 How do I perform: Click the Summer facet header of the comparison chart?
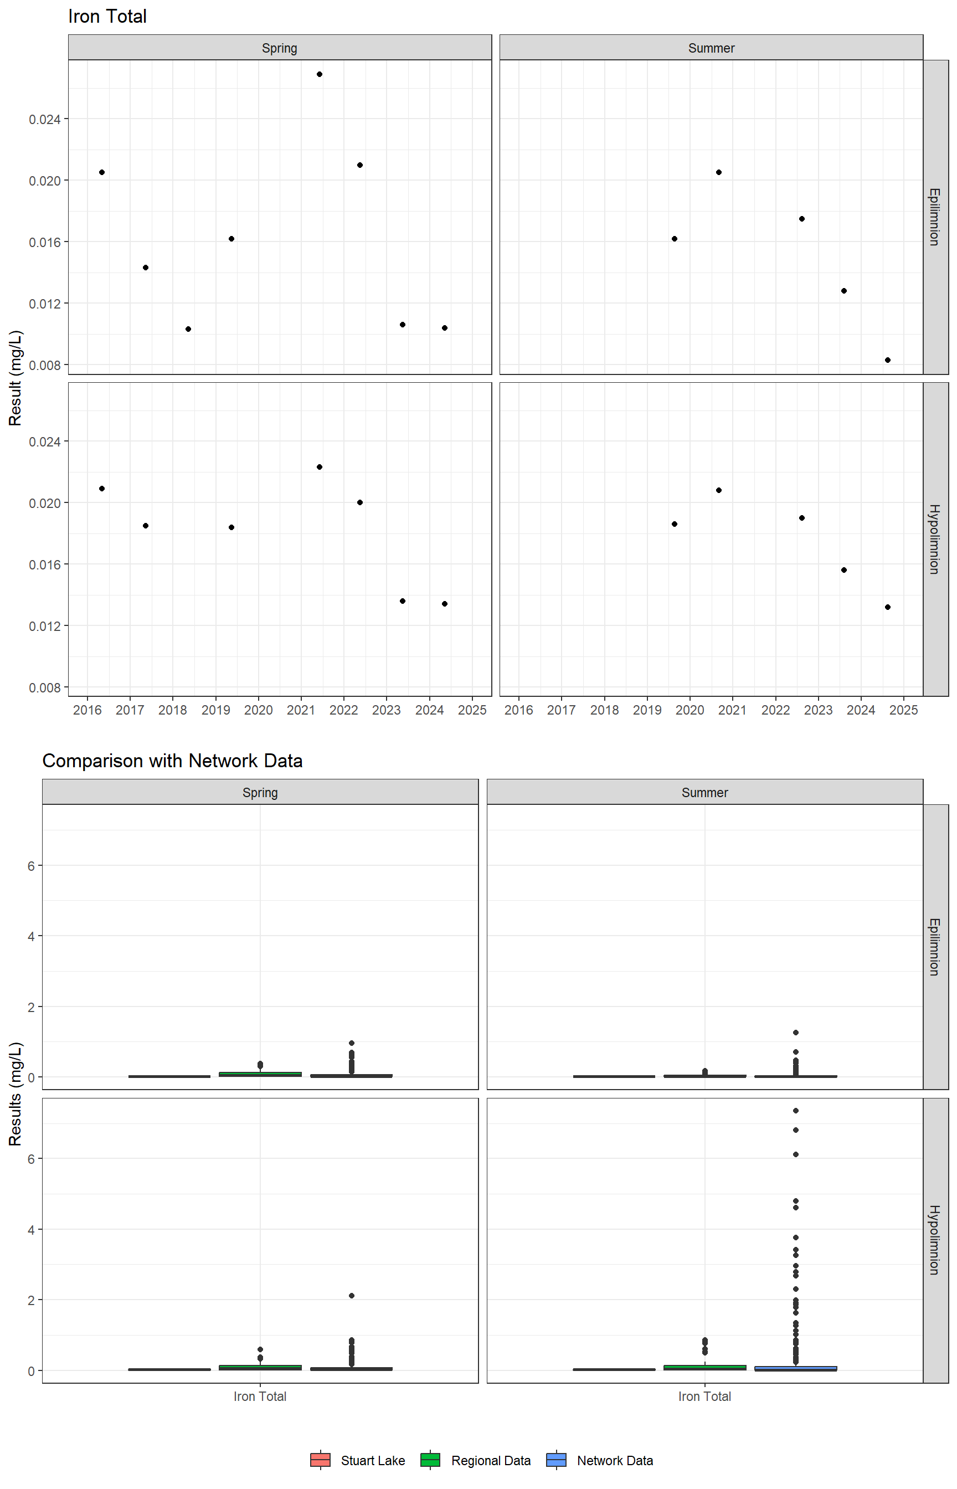pyautogui.click(x=704, y=792)
